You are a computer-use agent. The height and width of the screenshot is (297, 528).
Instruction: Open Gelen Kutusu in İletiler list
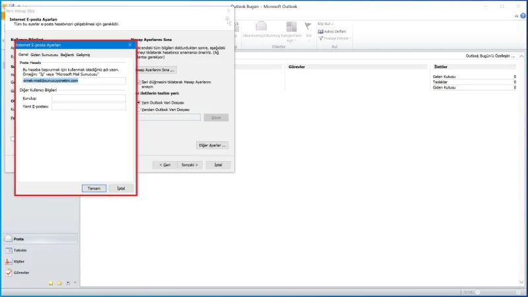(444, 77)
